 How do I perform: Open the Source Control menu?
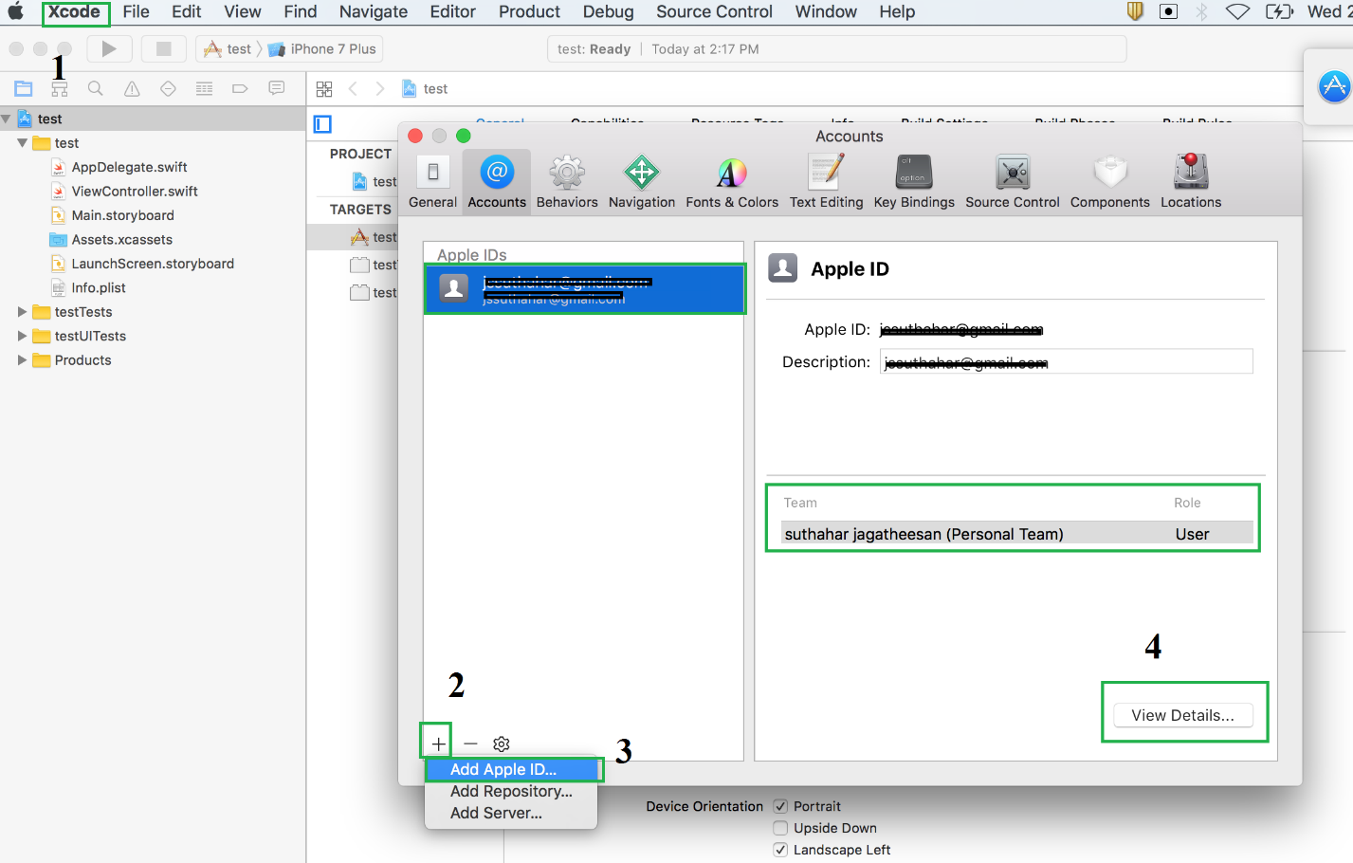715,11
